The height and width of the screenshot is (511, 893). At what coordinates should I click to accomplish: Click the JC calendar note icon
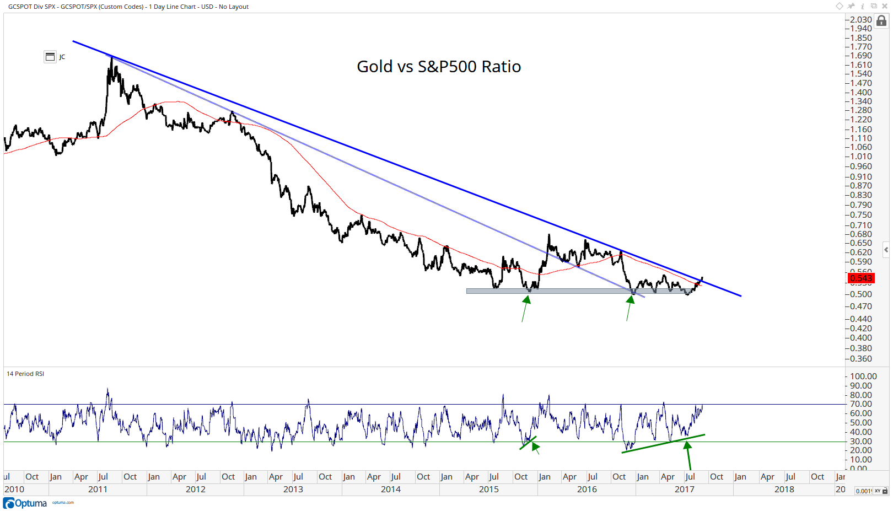pyautogui.click(x=50, y=57)
